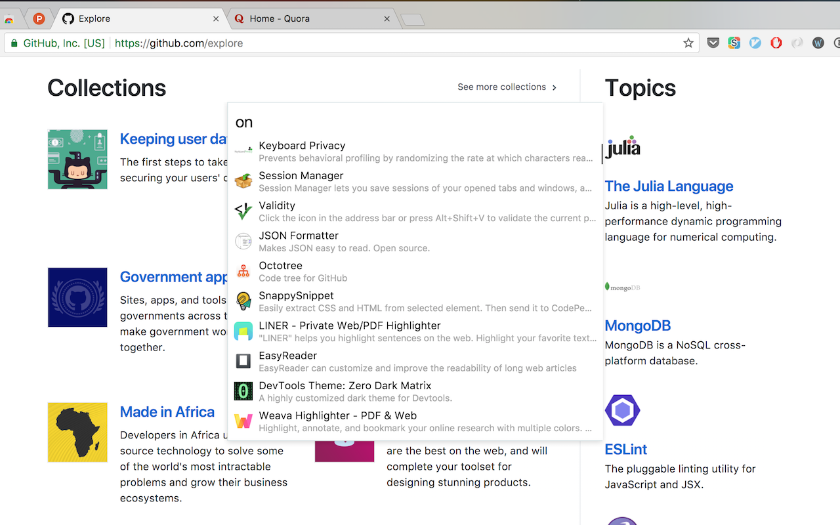Open The Julia Language topic
Screen dimensions: 840x525
[x=669, y=186]
